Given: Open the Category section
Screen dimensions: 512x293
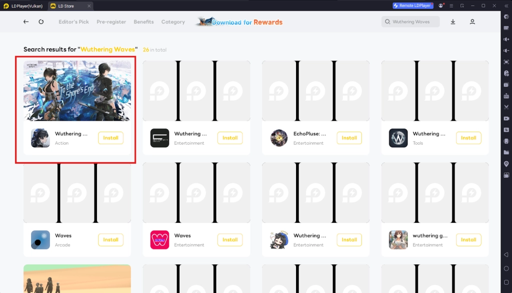Looking at the screenshot, I should pyautogui.click(x=173, y=22).
